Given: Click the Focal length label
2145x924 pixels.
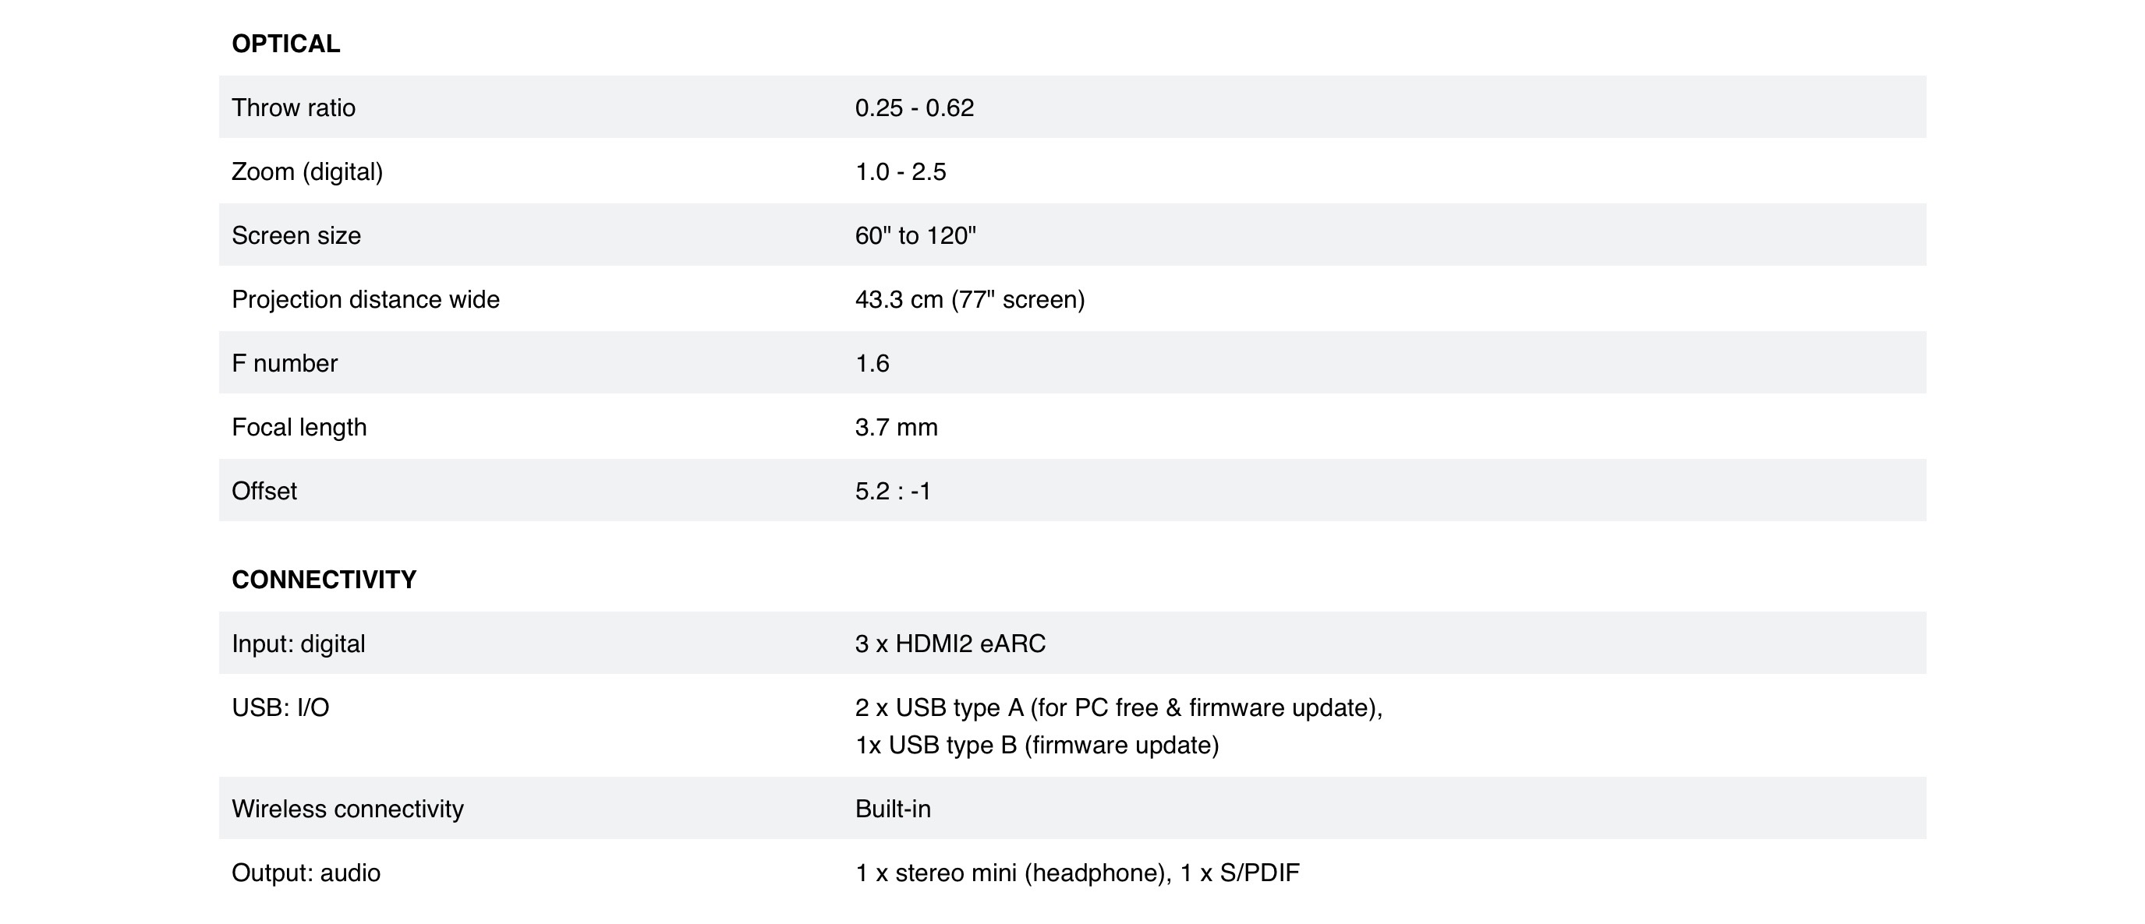Looking at the screenshot, I should [x=299, y=428].
